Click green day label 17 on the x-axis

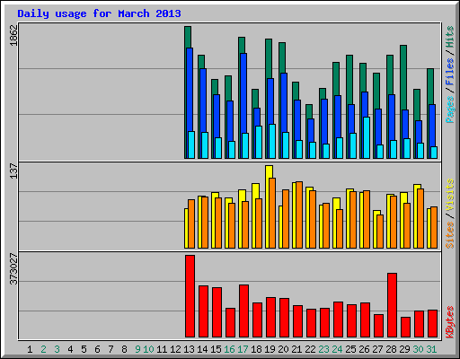click(x=243, y=349)
